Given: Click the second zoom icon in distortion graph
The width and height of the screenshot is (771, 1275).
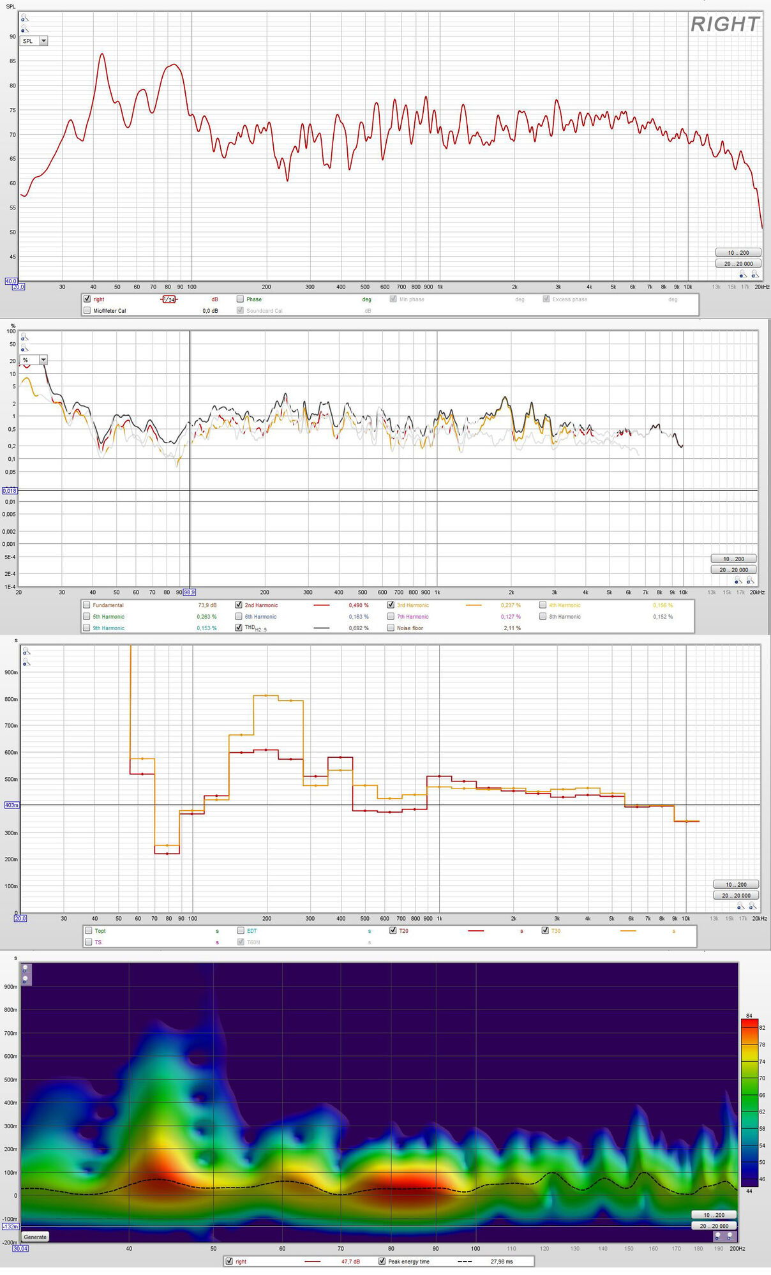Looking at the screenshot, I should click(x=24, y=347).
